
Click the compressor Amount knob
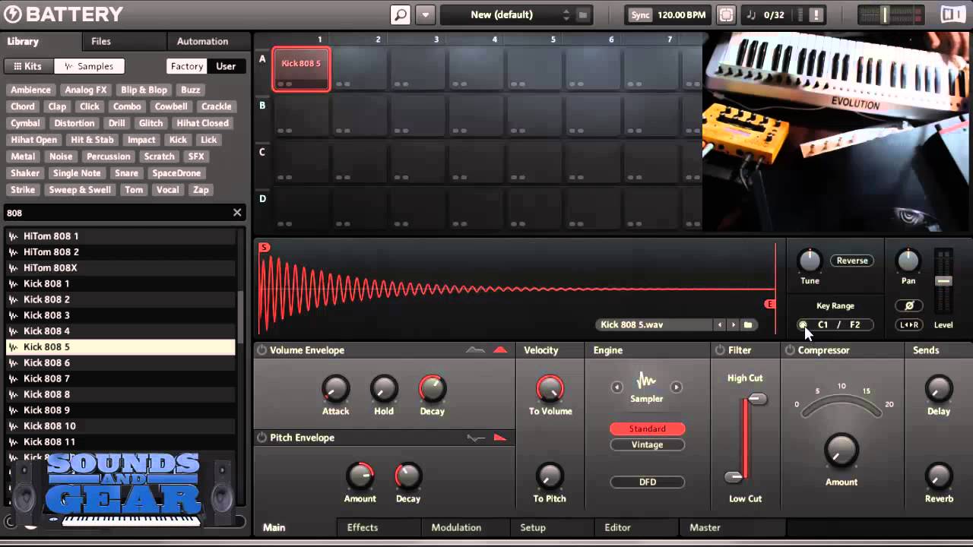[841, 451]
